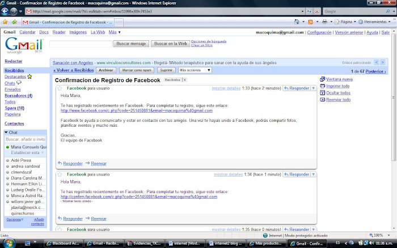This screenshot has width=397, height=248.
Task: Click the Show Desktop taskbar icon
Action: (x=27, y=243)
